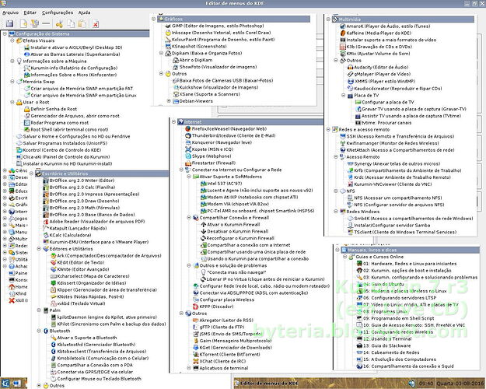This screenshot has height=389, width=486.
Task: Collapse Ativar Suporte a SoftModems node
Action: coord(189,177)
